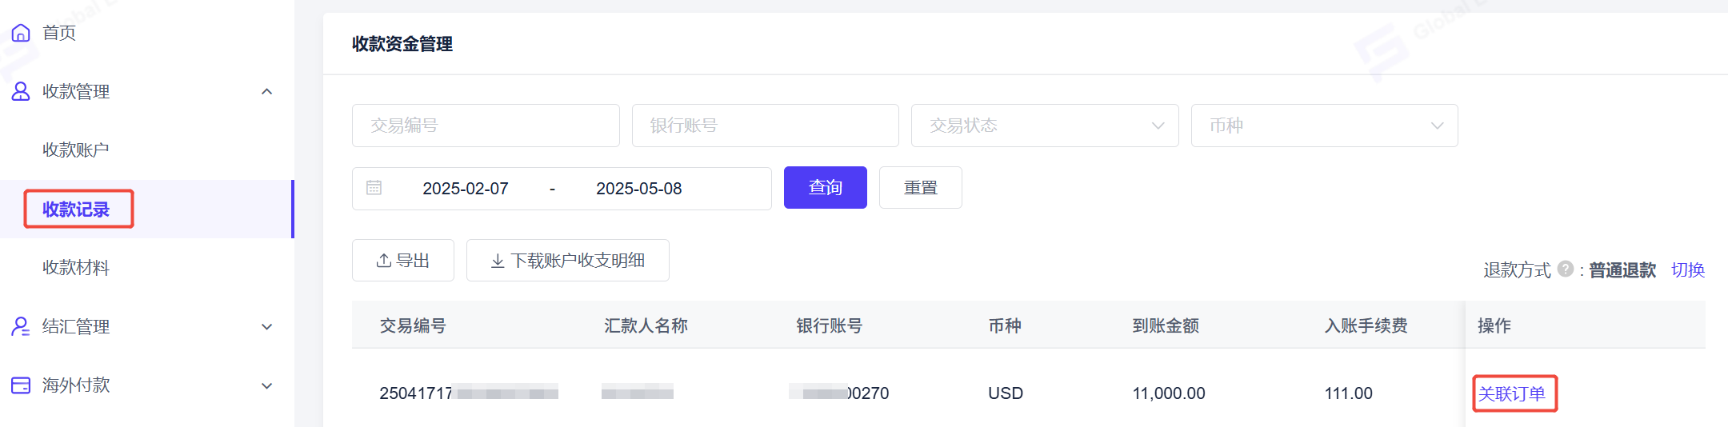Open the 交易状态 dropdown
This screenshot has height=427, width=1728.
coord(1045,126)
